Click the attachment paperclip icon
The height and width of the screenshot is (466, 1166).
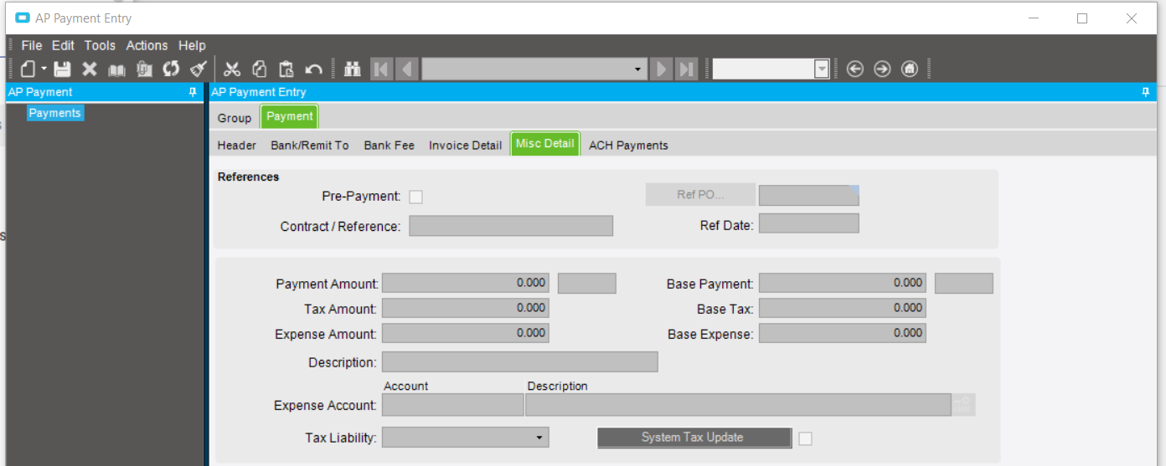tap(144, 69)
